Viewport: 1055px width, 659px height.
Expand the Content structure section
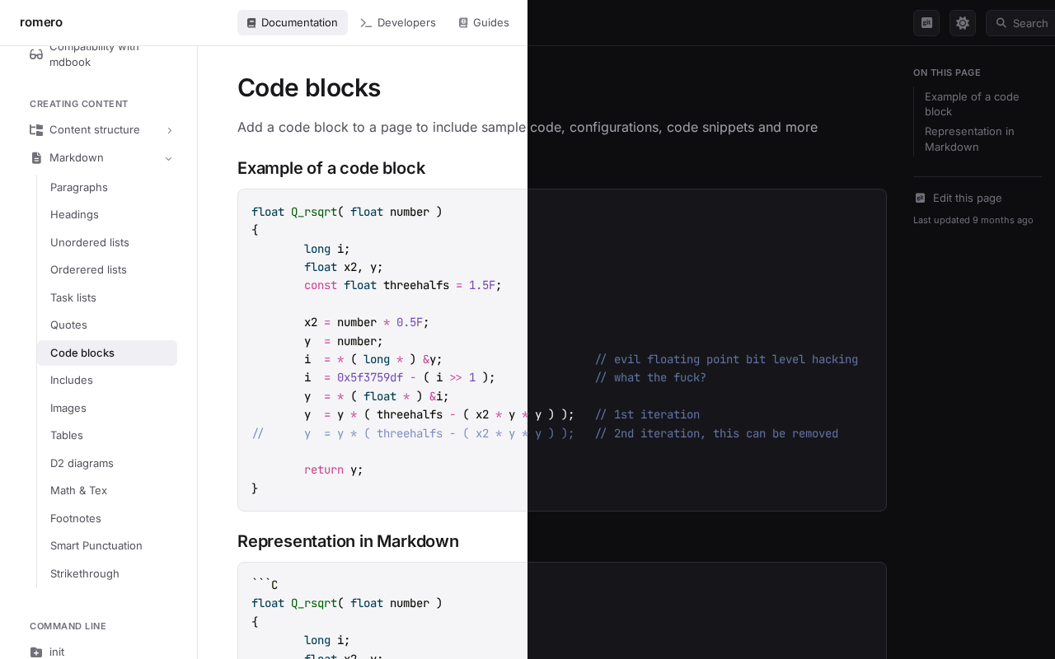pyautogui.click(x=169, y=129)
